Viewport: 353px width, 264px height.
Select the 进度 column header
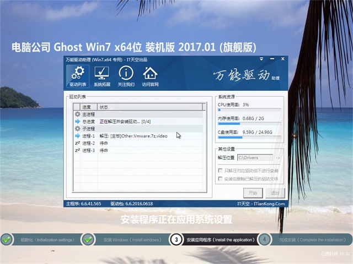tap(89, 107)
